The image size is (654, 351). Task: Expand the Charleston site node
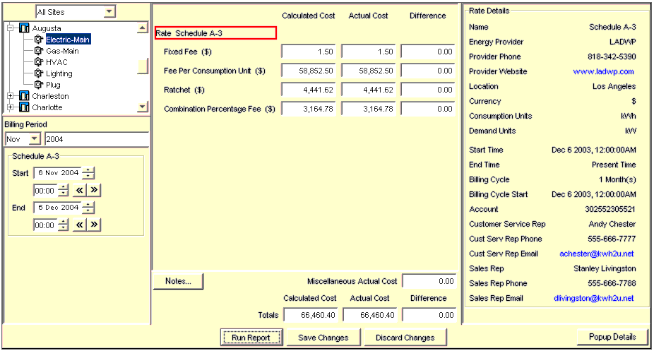point(11,96)
